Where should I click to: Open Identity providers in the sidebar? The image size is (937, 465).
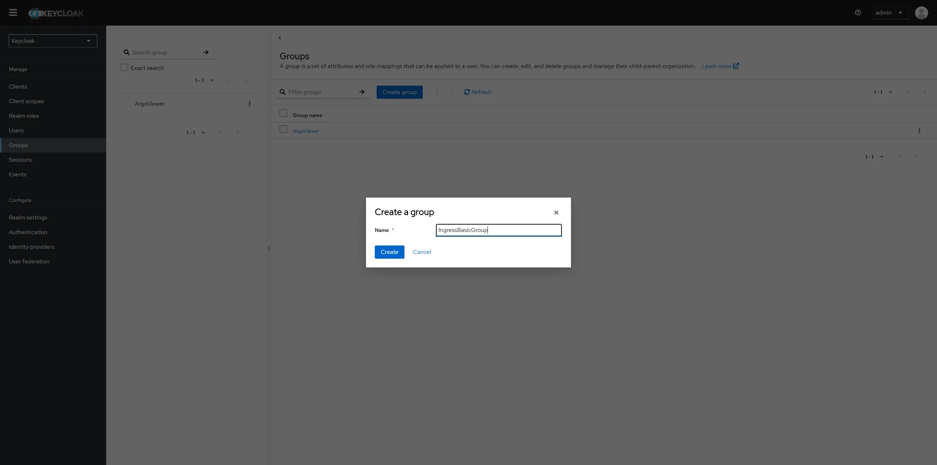click(53, 247)
